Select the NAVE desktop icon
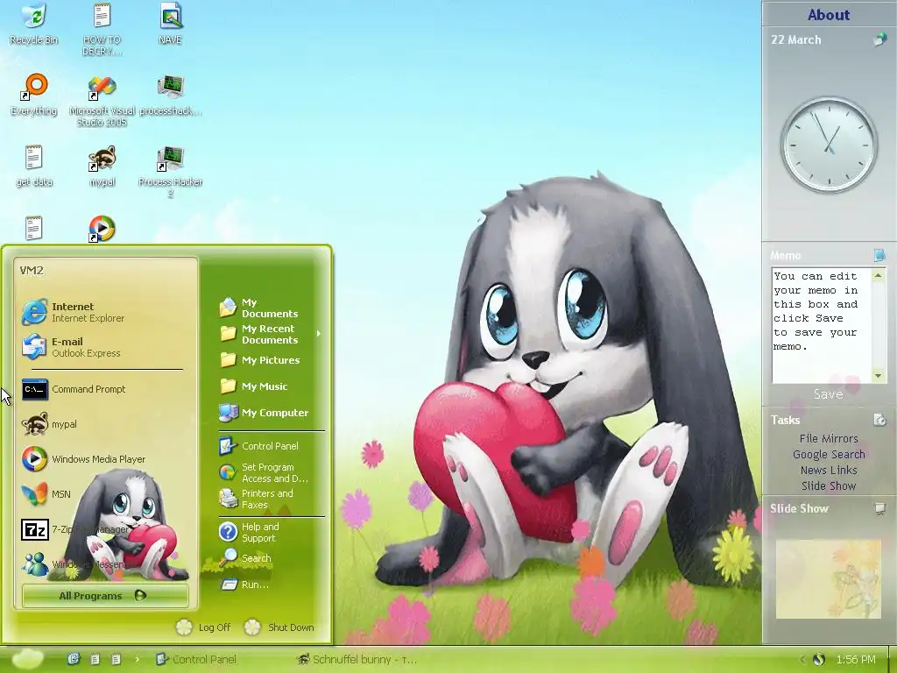Screen dimensions: 897x673 [x=171, y=23]
